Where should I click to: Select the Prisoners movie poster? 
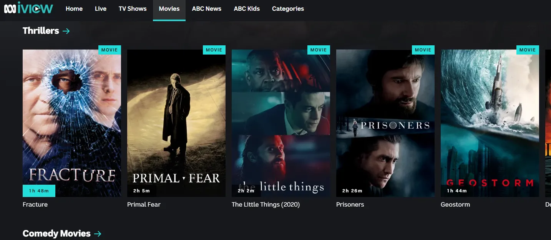[x=385, y=123]
